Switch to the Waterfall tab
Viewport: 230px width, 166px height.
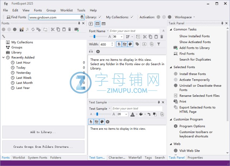(135, 157)
